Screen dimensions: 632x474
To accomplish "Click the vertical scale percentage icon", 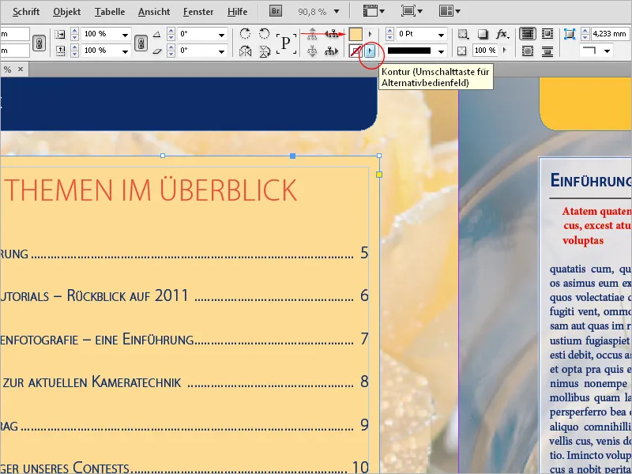I will (60, 51).
